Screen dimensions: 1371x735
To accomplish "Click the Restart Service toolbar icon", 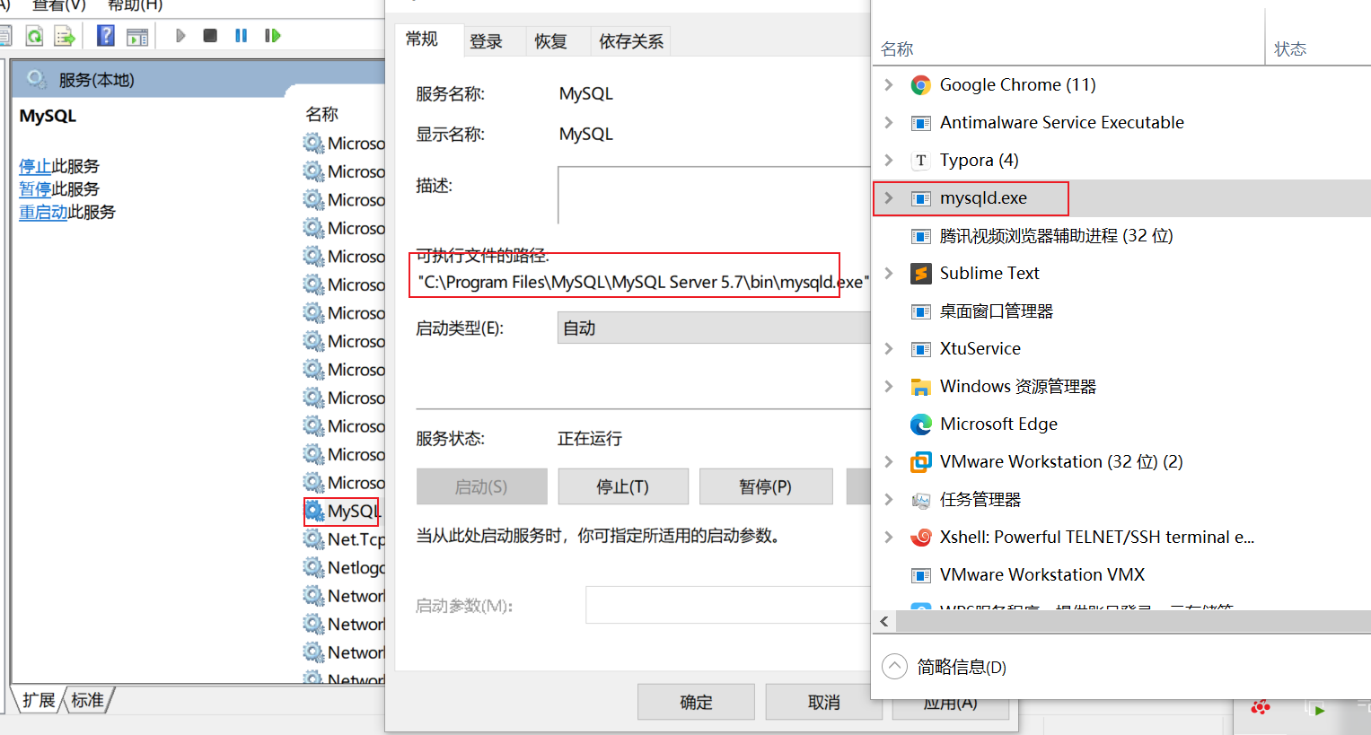I will click(272, 36).
